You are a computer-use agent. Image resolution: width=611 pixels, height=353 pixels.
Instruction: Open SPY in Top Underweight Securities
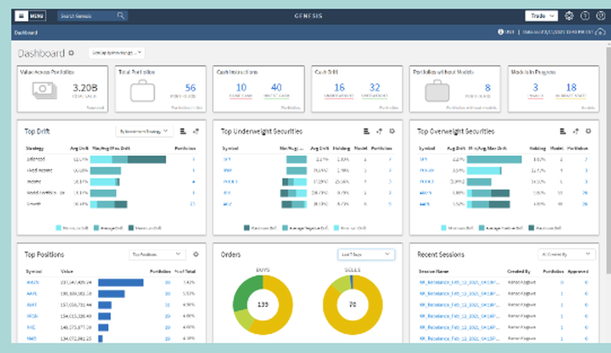[x=227, y=159]
